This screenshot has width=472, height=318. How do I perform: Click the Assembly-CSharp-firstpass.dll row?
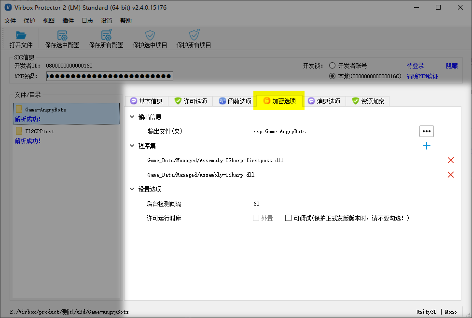[x=215, y=160]
